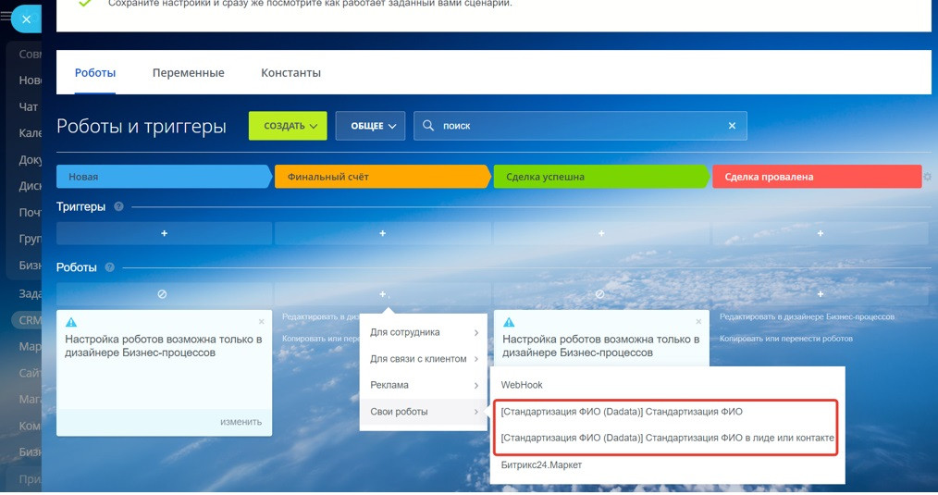Click the magnifier search icon
This screenshot has width=938, height=495.
click(x=427, y=126)
